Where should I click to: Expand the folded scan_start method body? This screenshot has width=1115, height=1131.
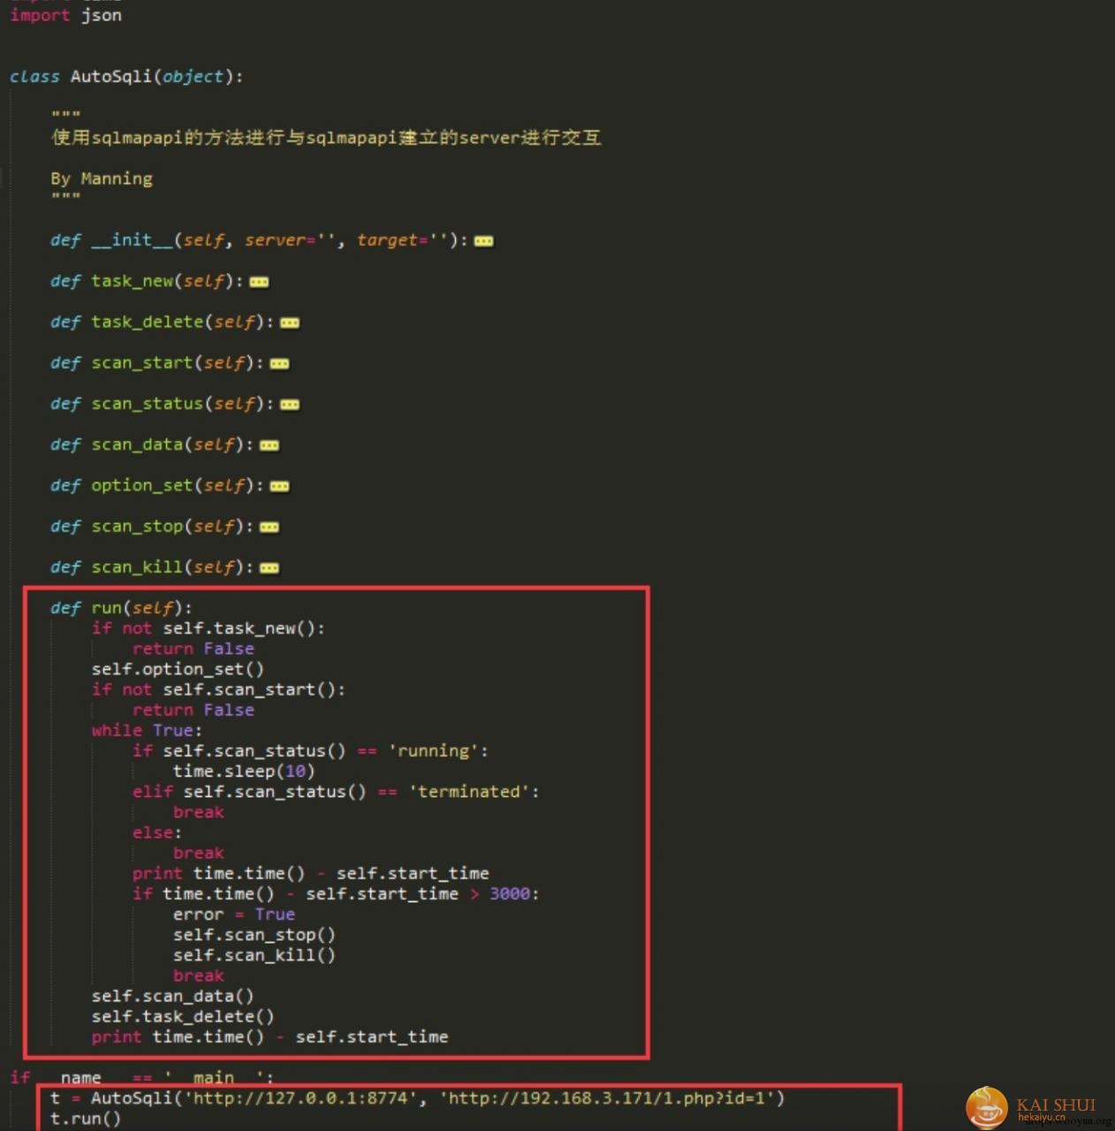pyautogui.click(x=279, y=363)
